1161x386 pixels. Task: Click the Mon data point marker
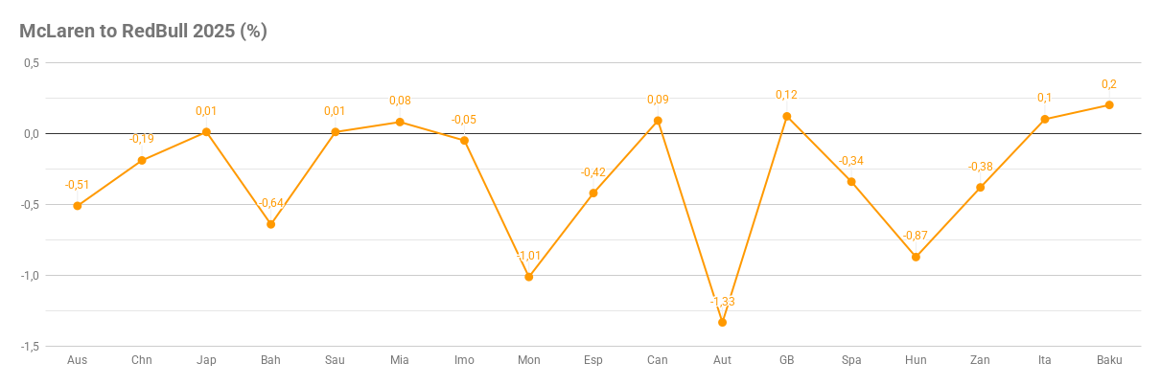point(528,277)
